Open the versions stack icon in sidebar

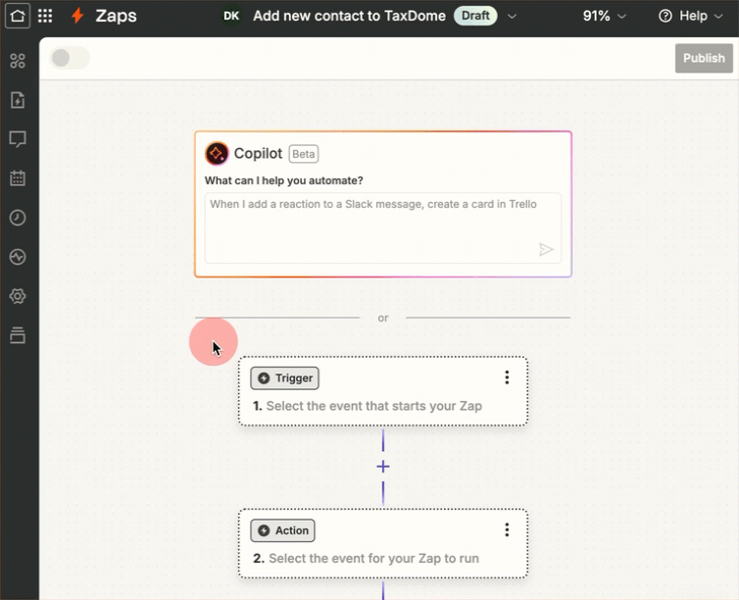pyautogui.click(x=17, y=335)
